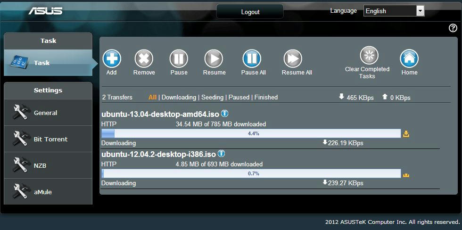The height and width of the screenshot is (230, 462).
Task: Click the Language label
Action: 343,11
